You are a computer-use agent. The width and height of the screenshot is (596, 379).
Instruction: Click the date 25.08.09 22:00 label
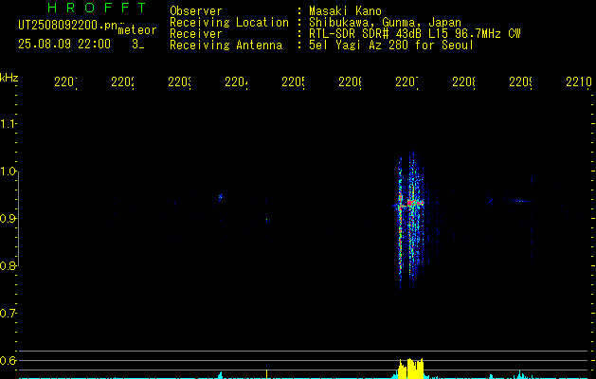64,45
